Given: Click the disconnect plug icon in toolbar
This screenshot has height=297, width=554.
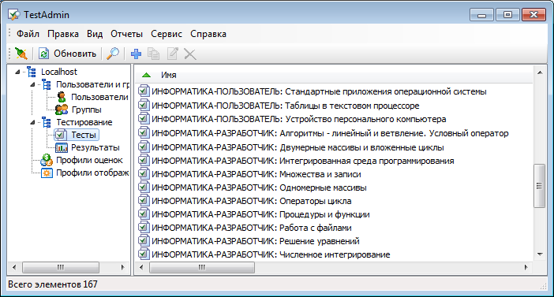Looking at the screenshot, I should pyautogui.click(x=21, y=54).
